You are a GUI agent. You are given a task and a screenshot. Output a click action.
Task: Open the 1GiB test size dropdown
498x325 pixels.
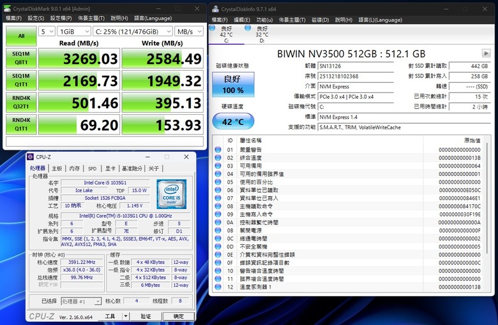pyautogui.click(x=74, y=31)
